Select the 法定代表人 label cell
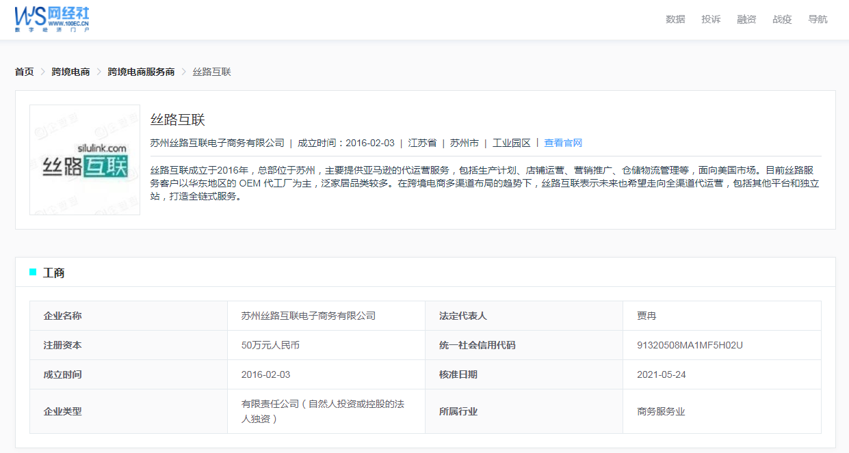 point(524,316)
